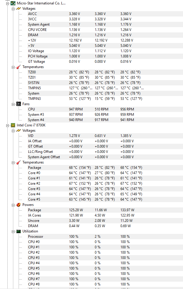Click the motherboard icon beside Micro-Star International
Viewport: 183px width, 289px height.
[x=13, y=3]
